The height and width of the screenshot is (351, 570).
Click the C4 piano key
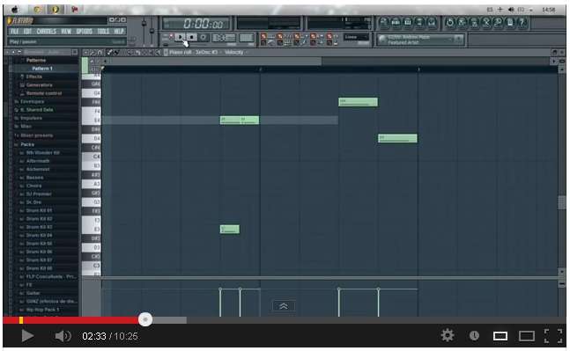click(92, 157)
